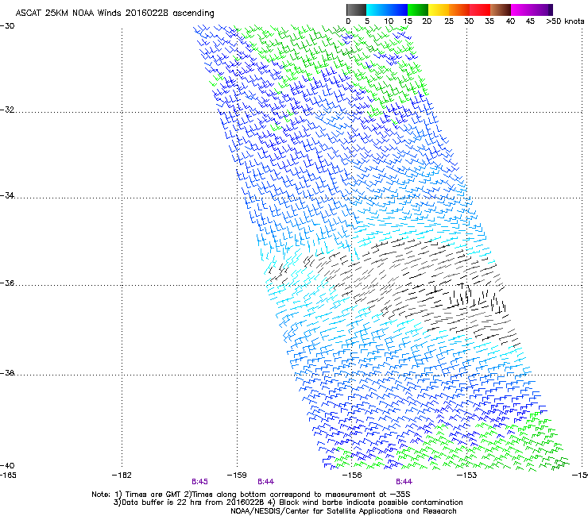Click the '-156' longitude axis label

coord(352,476)
